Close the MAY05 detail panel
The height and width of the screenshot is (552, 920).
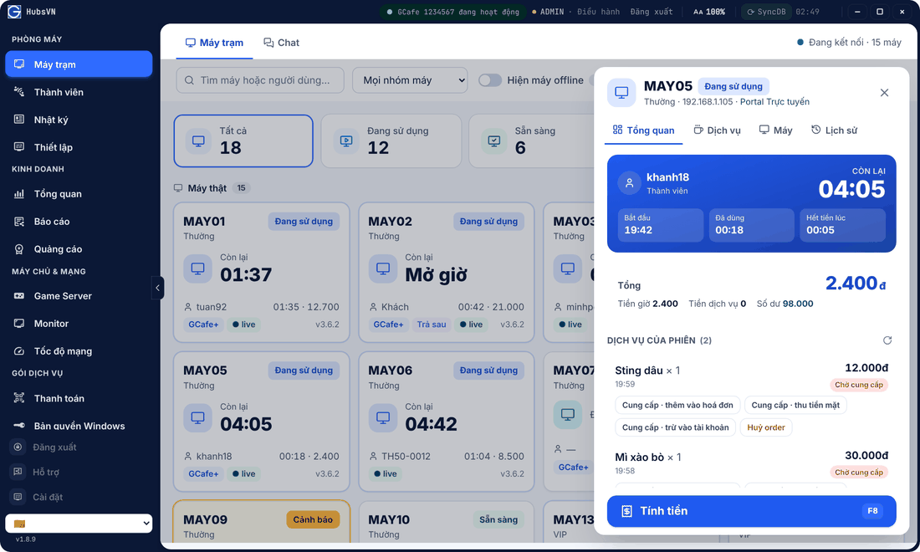(884, 93)
